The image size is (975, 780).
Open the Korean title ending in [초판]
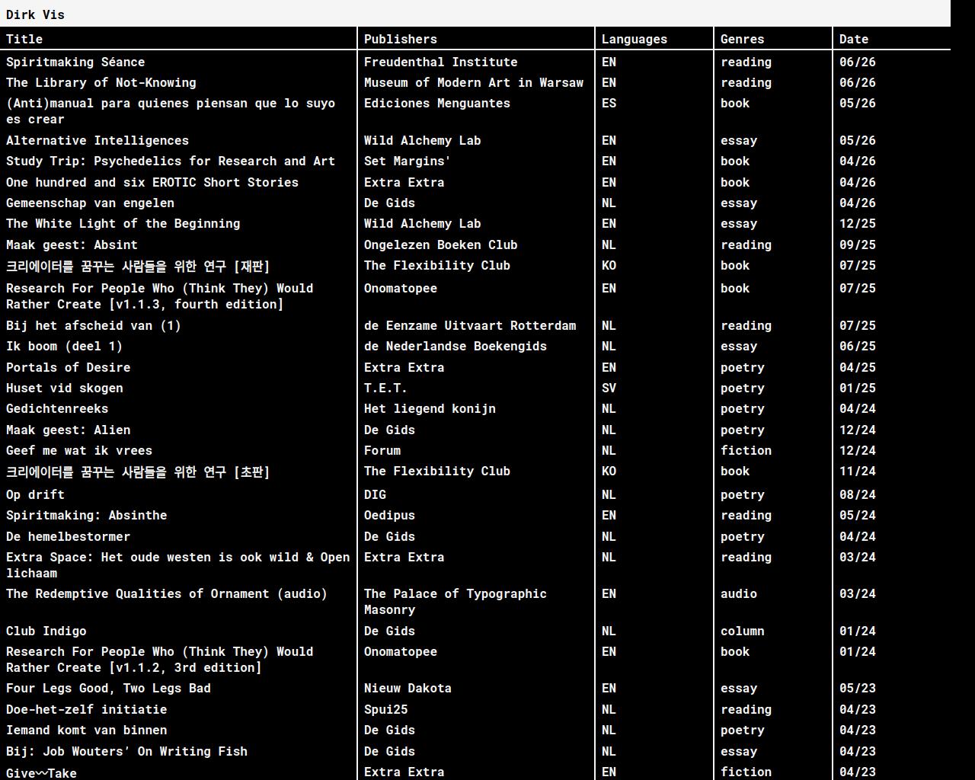pos(138,472)
